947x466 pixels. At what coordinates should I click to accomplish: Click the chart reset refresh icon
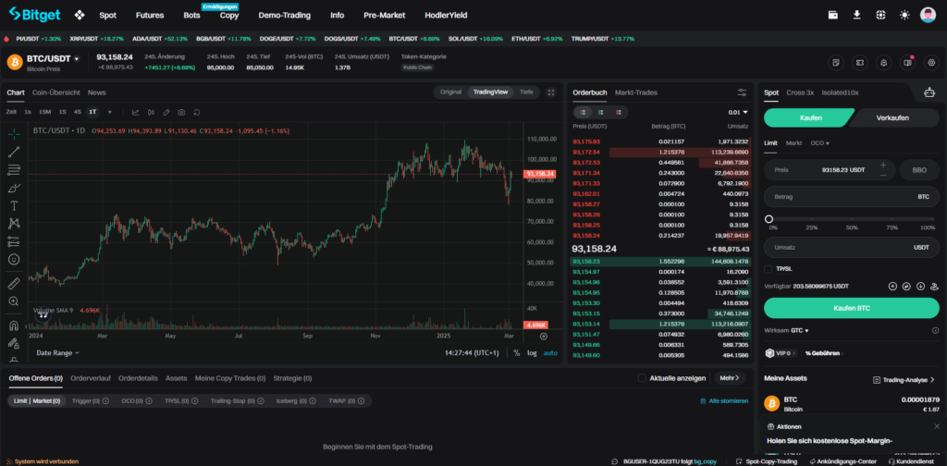coord(197,112)
